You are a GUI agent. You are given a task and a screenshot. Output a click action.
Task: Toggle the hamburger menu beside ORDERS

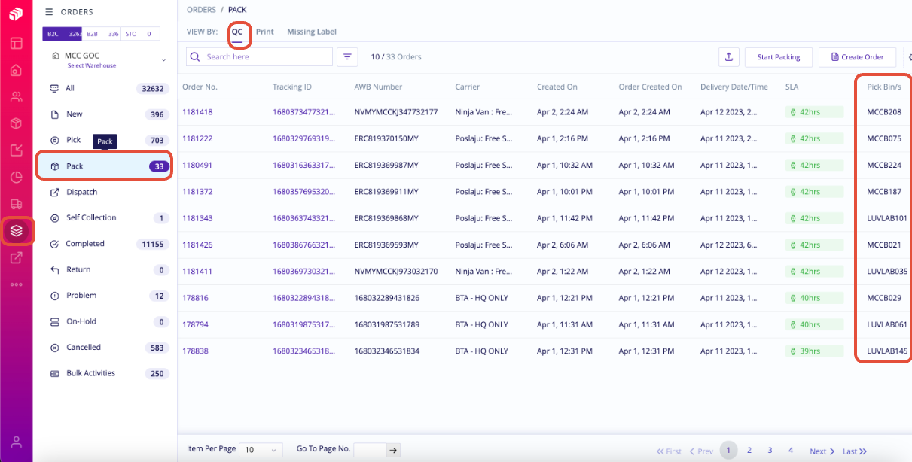click(x=49, y=12)
